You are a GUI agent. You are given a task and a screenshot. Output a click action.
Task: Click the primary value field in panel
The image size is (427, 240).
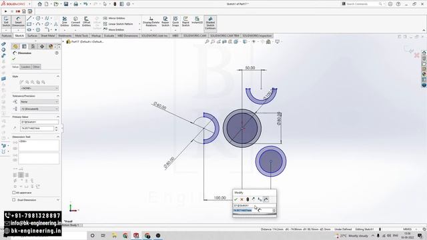pyautogui.click(x=37, y=128)
